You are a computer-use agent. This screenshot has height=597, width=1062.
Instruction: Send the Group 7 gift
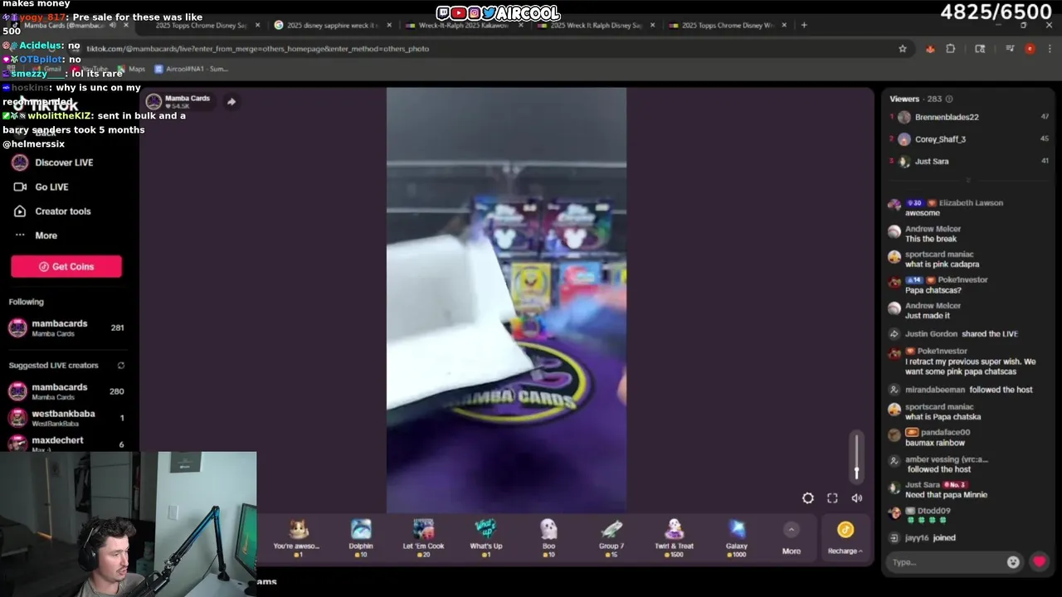[x=611, y=536]
